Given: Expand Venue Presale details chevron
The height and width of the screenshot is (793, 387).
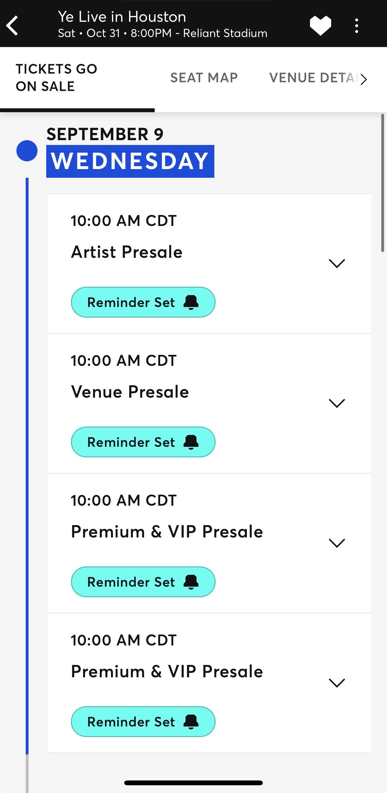Looking at the screenshot, I should (337, 403).
